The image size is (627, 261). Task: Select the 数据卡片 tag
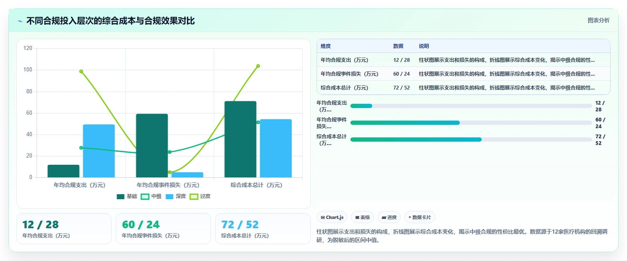[x=419, y=217]
